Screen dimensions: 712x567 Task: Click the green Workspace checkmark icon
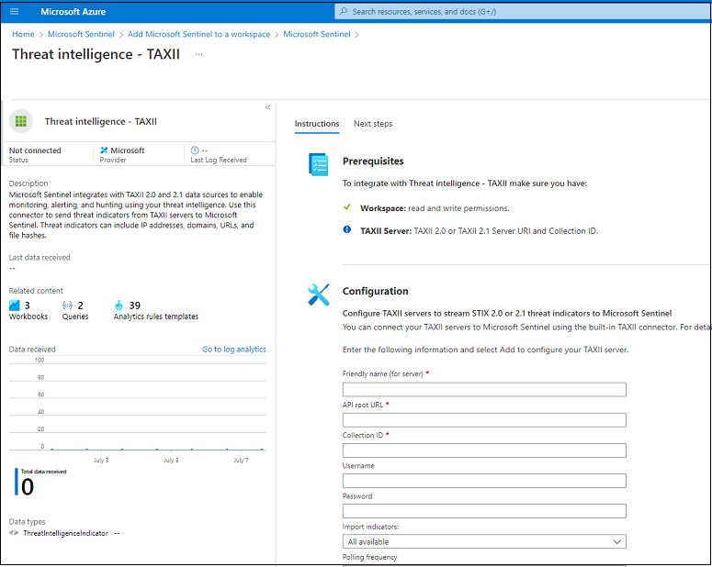click(347, 207)
